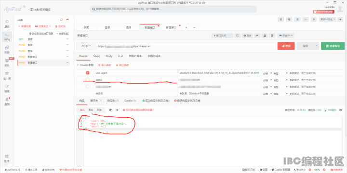The image size is (347, 173).
Task: Click 导出参数 export parameters link
Action: pyautogui.click(x=122, y=65)
